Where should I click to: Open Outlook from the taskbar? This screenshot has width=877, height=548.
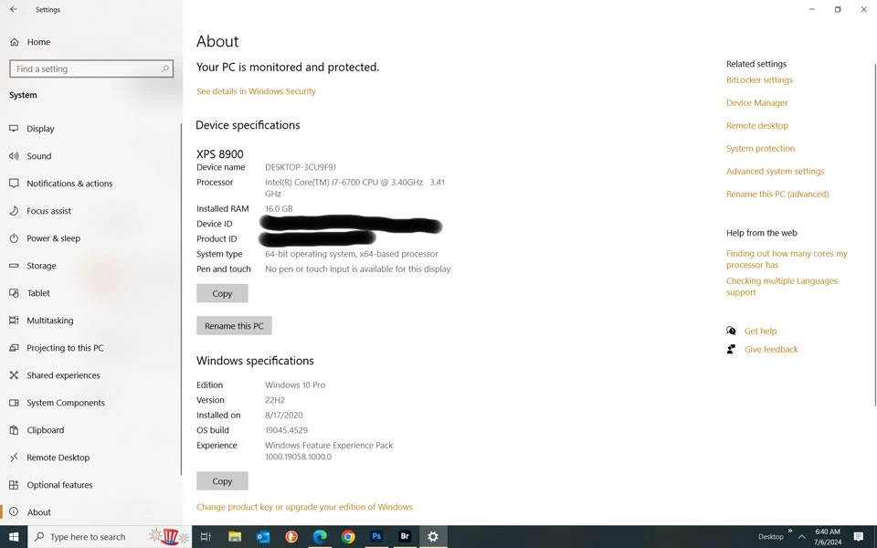coord(263,537)
